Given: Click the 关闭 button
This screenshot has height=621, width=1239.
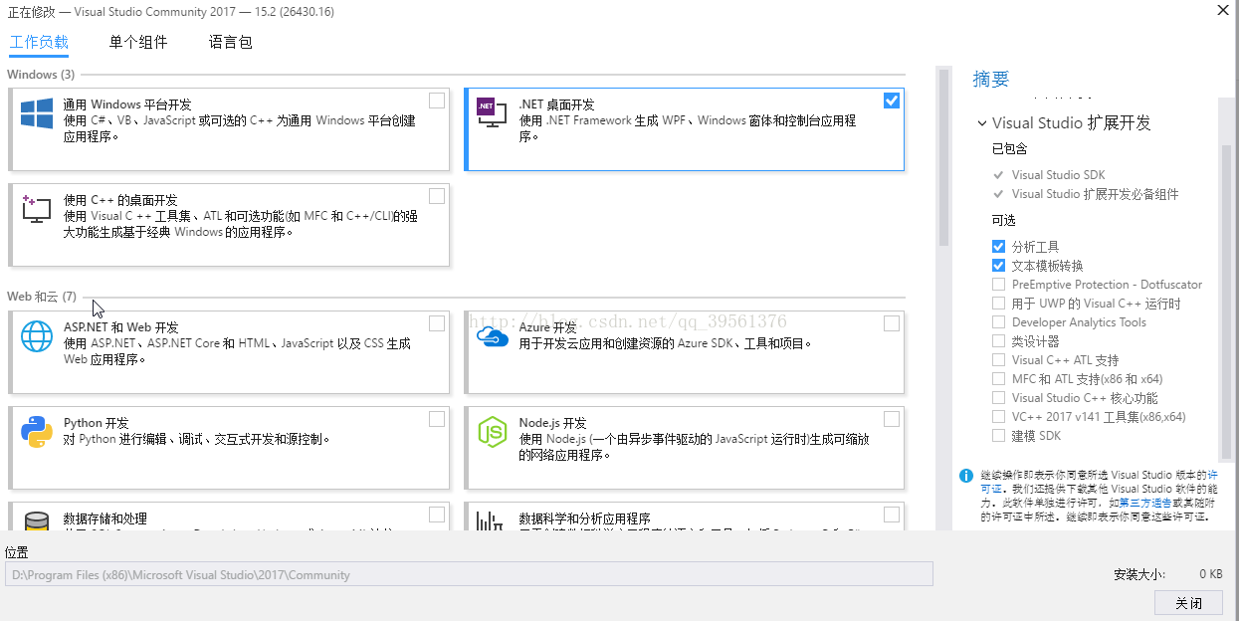Looking at the screenshot, I should coord(1188,603).
